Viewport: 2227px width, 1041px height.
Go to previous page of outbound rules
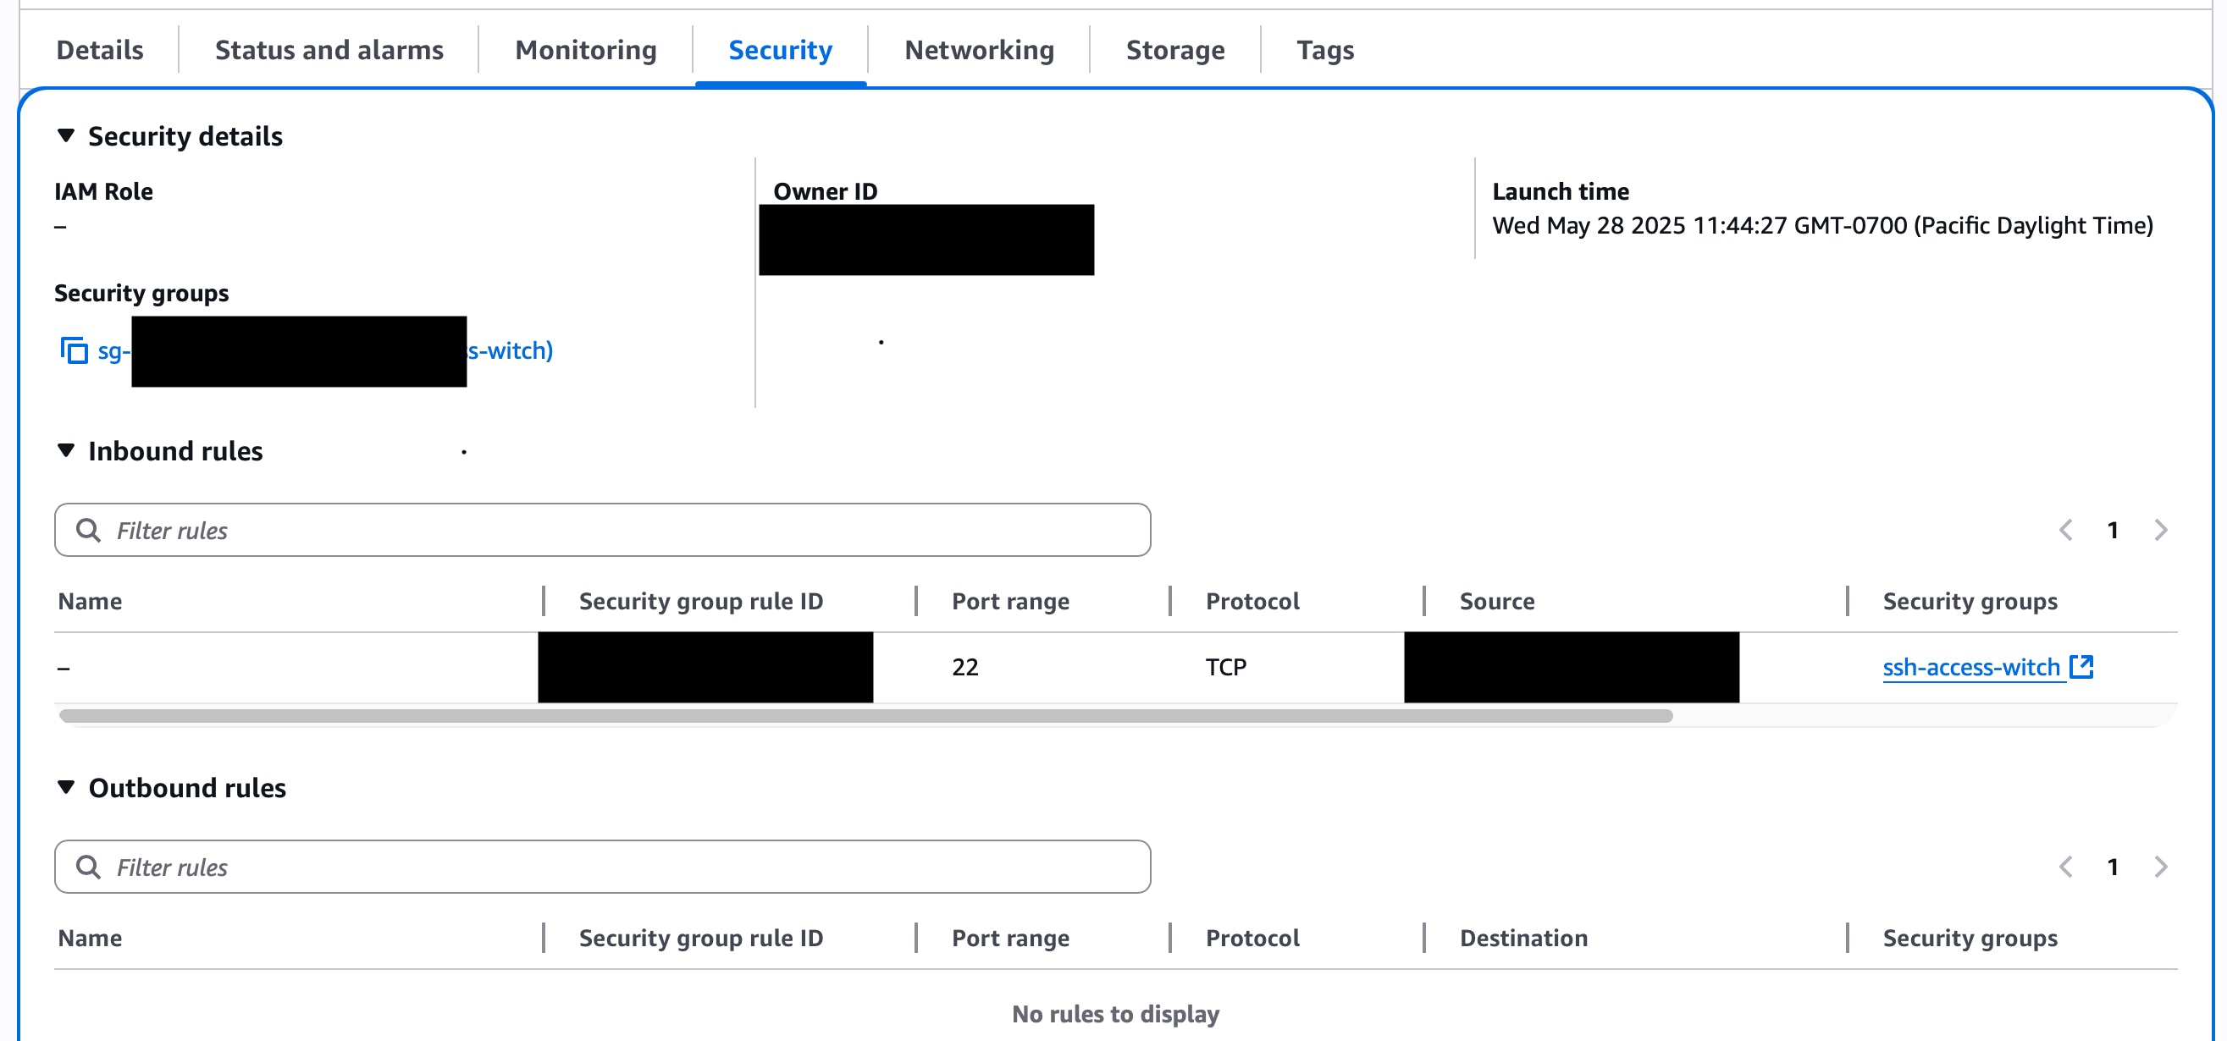[2066, 867]
